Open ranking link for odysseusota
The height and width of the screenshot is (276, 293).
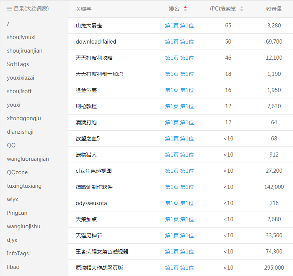pyautogui.click(x=179, y=203)
